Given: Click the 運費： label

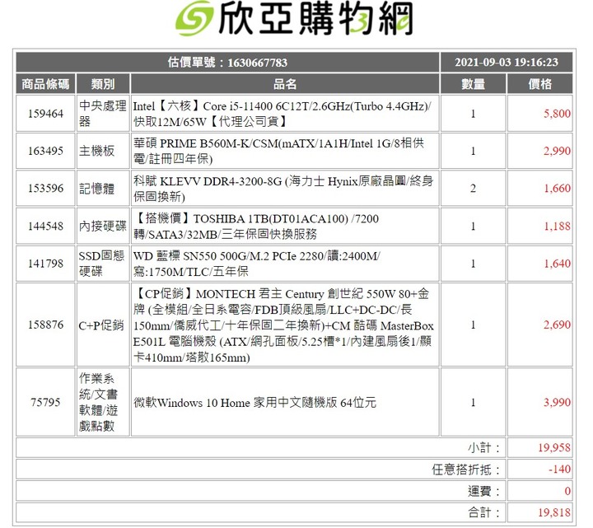Looking at the screenshot, I should (x=484, y=491).
